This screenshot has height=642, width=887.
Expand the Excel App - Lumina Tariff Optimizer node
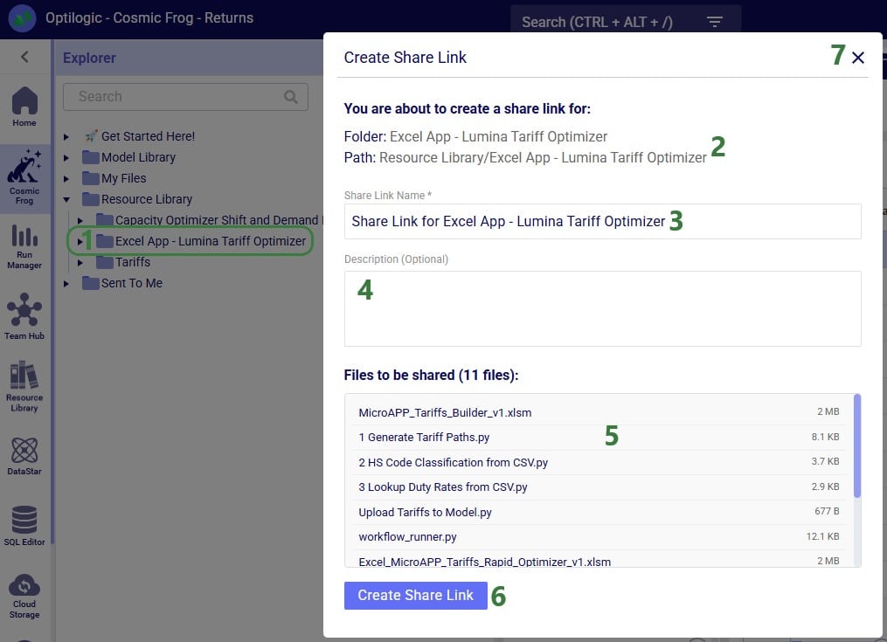(80, 242)
